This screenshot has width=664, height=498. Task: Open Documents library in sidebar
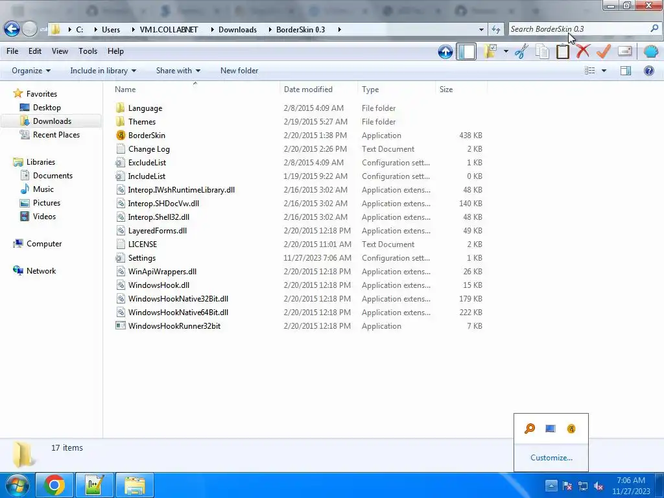click(53, 175)
